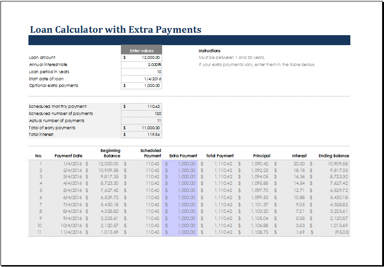The height and width of the screenshot is (267, 384).
Task: Click the Instructions heading
Action: click(x=210, y=51)
